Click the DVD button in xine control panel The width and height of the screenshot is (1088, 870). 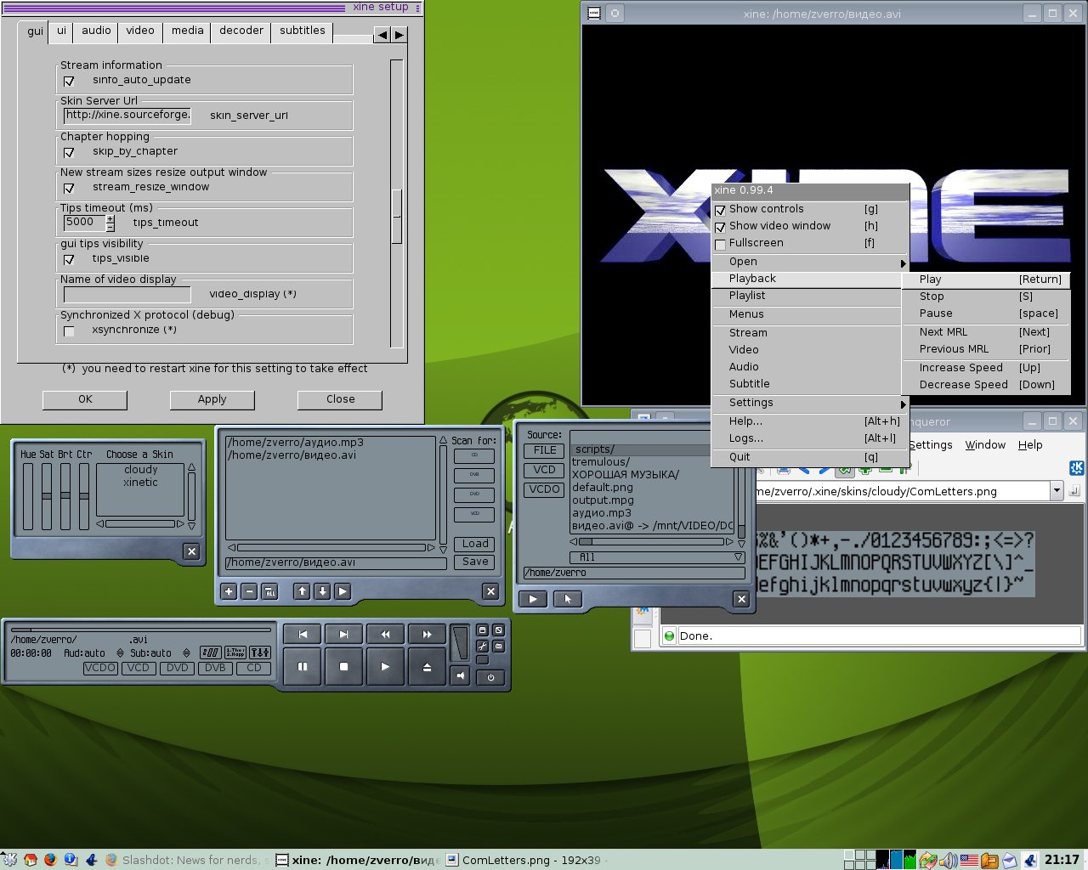pos(177,668)
